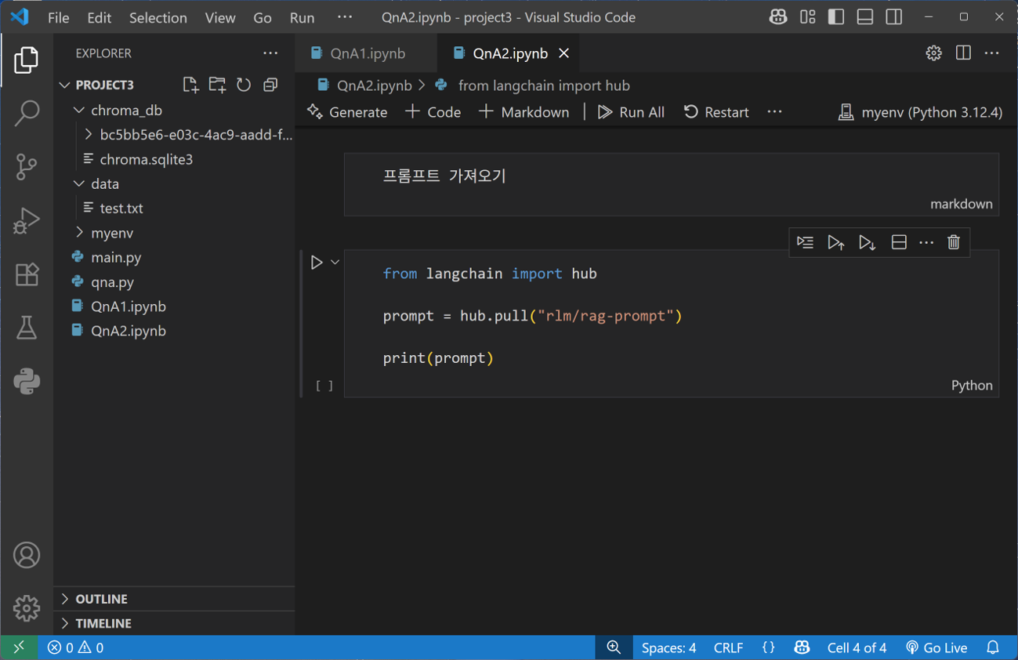
Task: Open the Copilot icon in title bar
Action: click(x=778, y=17)
